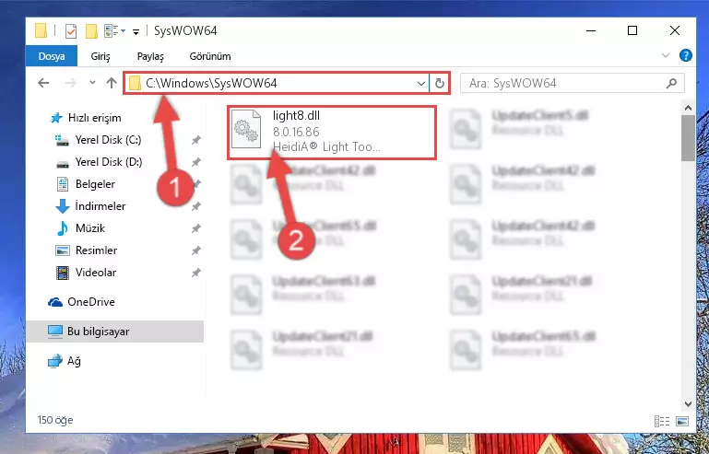The height and width of the screenshot is (454, 709).
Task: Unpin Yerel Disk (C:) pin icon
Action: point(195,140)
